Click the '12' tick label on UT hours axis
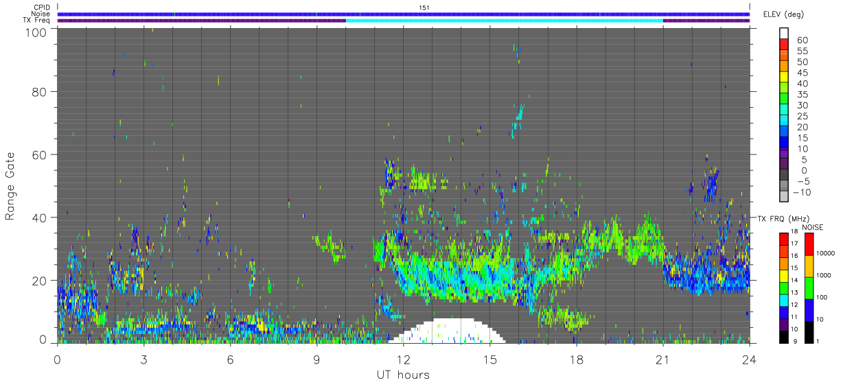This screenshot has height=389, width=843. coord(403,359)
